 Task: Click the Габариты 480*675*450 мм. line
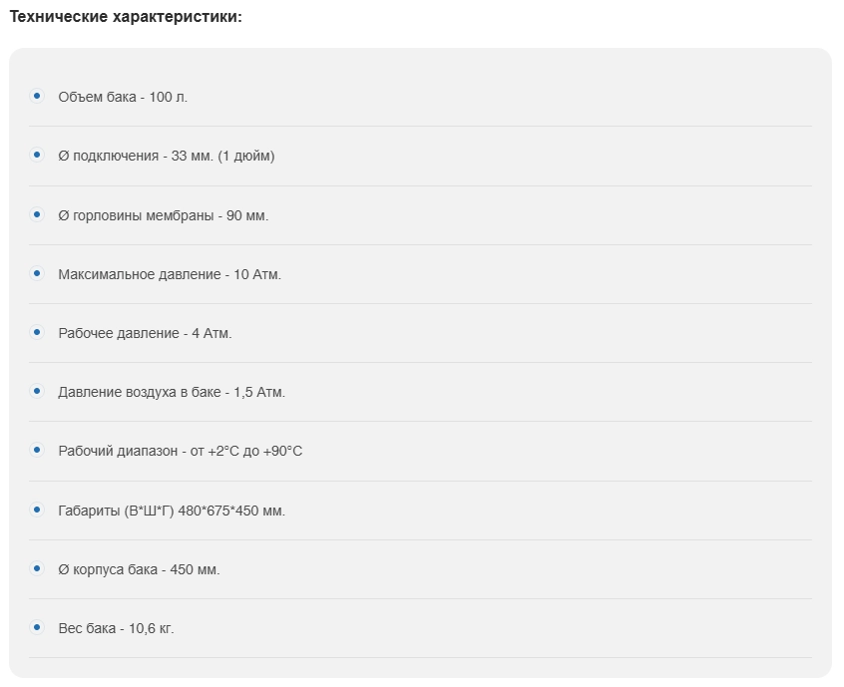pos(172,511)
